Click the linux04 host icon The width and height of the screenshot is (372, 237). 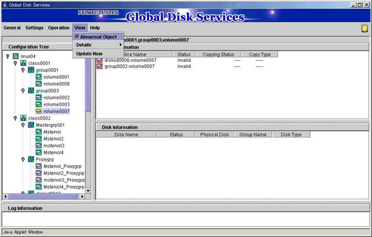click(x=16, y=56)
